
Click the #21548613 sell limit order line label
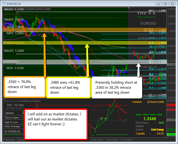pos(14,43)
